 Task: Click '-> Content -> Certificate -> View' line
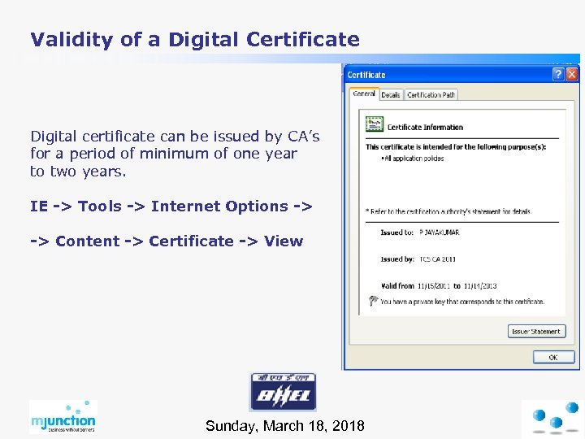[x=167, y=241]
